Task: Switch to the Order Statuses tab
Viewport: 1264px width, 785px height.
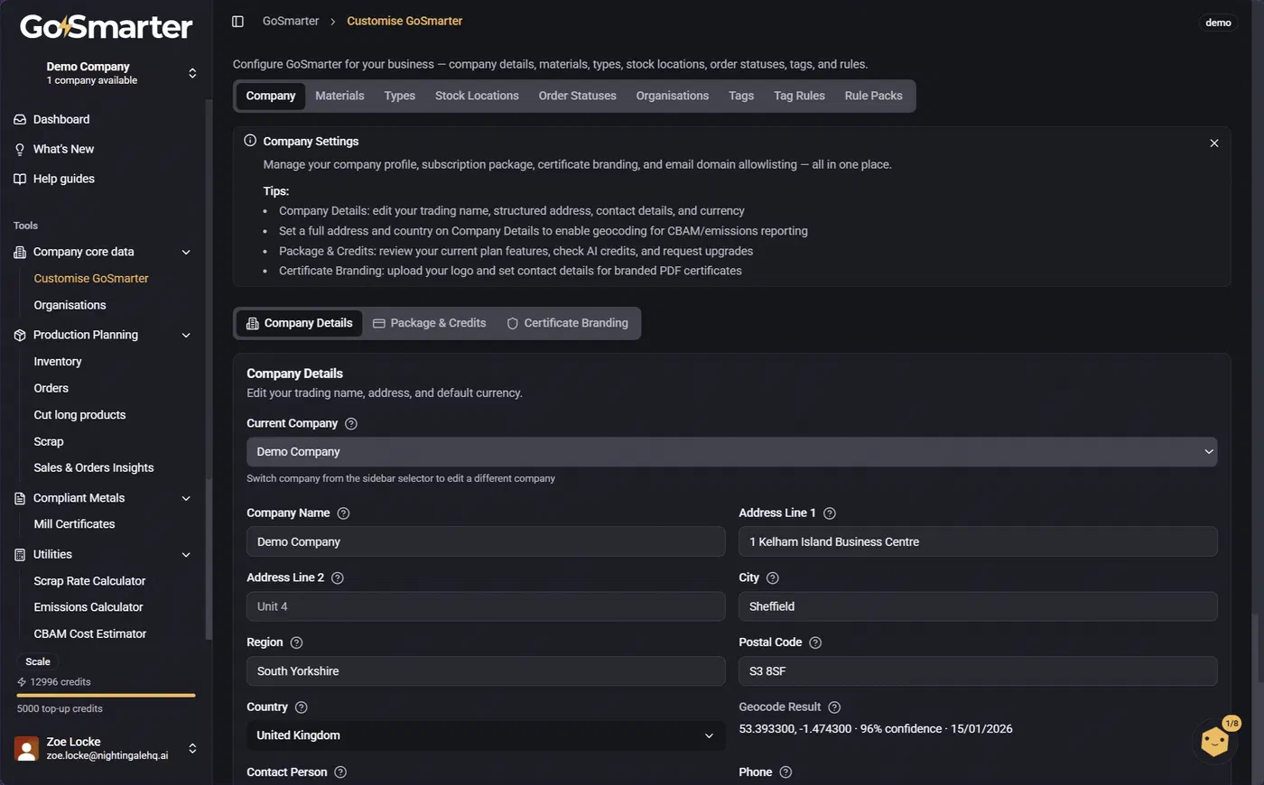Action: [577, 96]
